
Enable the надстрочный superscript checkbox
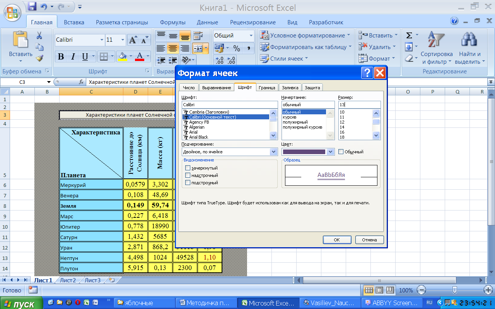pyautogui.click(x=188, y=175)
